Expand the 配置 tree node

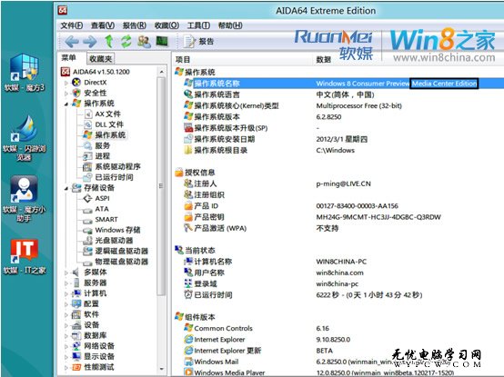66,303
